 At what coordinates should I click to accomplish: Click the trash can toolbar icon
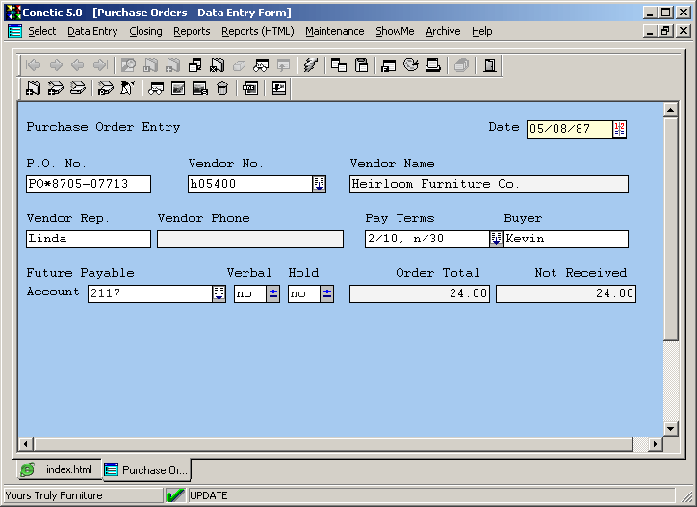pos(222,89)
